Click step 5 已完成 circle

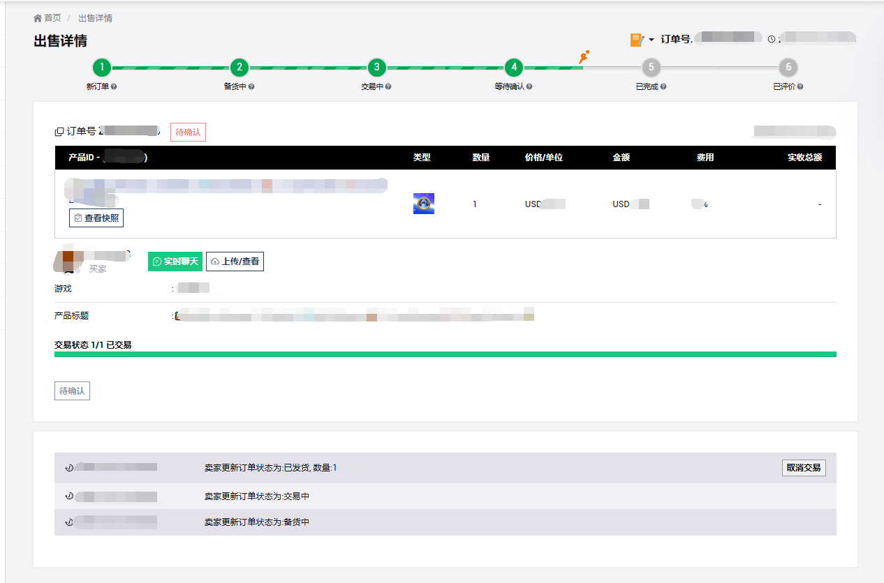click(651, 68)
